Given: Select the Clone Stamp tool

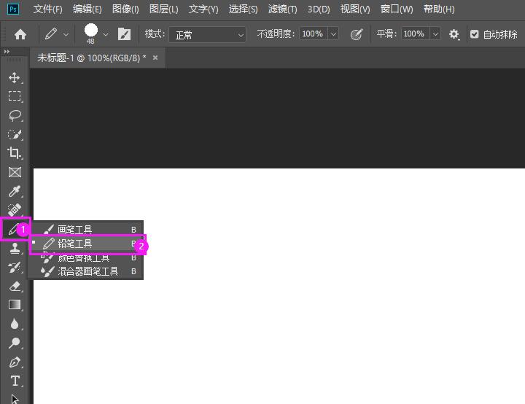Looking at the screenshot, I should pos(15,248).
